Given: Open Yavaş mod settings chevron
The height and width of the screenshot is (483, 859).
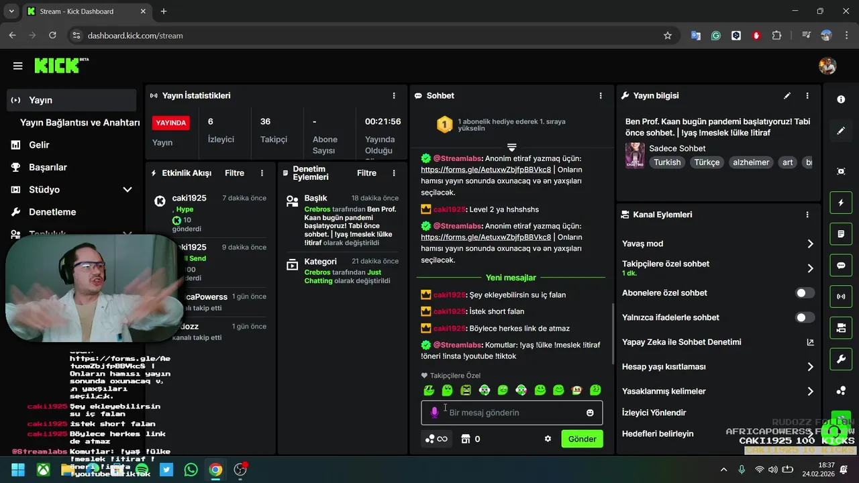Looking at the screenshot, I should pos(810,244).
